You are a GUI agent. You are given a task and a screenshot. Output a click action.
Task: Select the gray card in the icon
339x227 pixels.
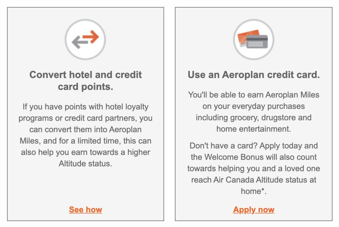point(257,42)
